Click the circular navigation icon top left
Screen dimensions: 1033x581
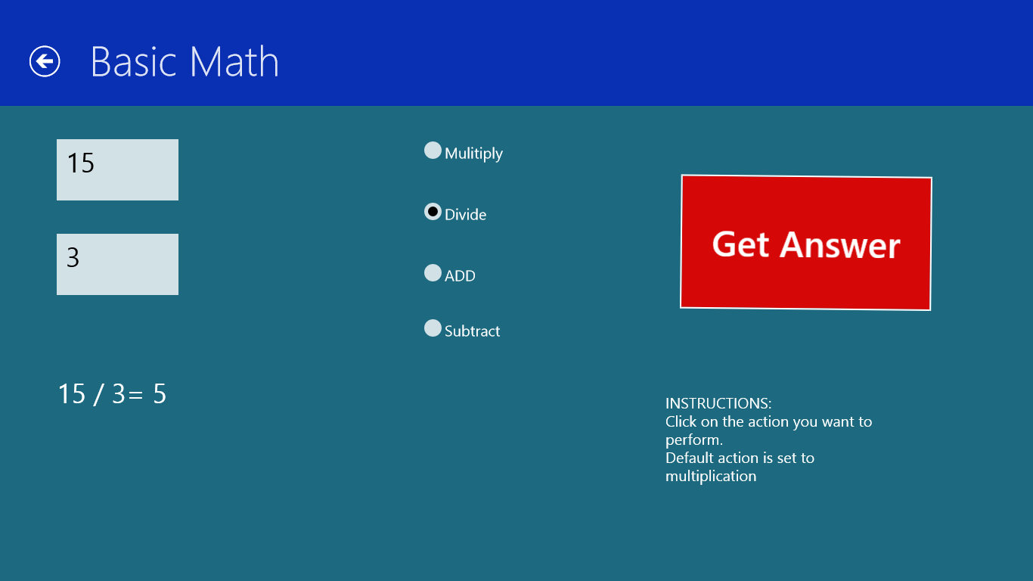45,61
